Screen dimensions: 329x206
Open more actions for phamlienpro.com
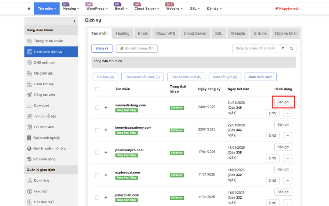pos(287,158)
